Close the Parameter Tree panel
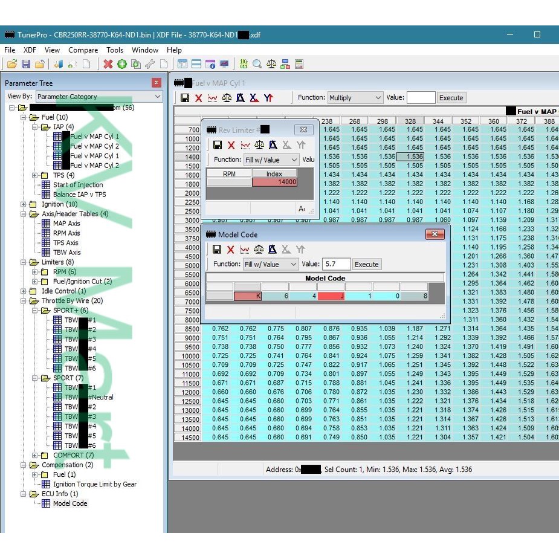The image size is (559, 559). pyautogui.click(x=156, y=83)
